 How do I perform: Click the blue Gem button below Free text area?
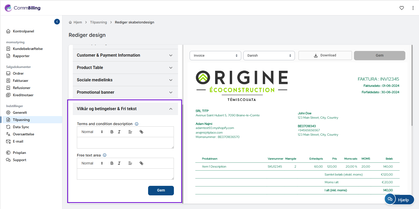161,190
